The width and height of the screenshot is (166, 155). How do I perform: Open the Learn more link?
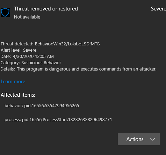[13, 81]
